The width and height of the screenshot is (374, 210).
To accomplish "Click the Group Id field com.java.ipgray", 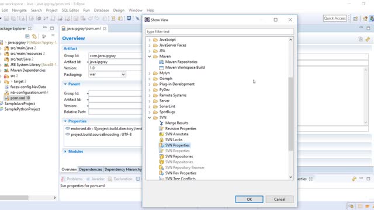I will coord(116,56).
